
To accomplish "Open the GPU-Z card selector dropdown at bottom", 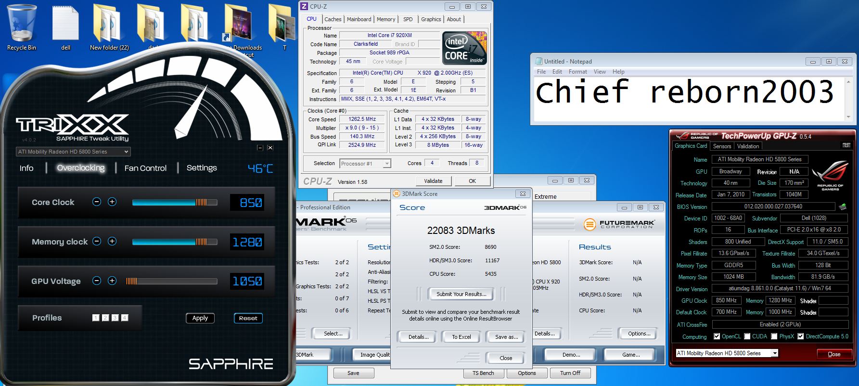I will click(x=727, y=353).
